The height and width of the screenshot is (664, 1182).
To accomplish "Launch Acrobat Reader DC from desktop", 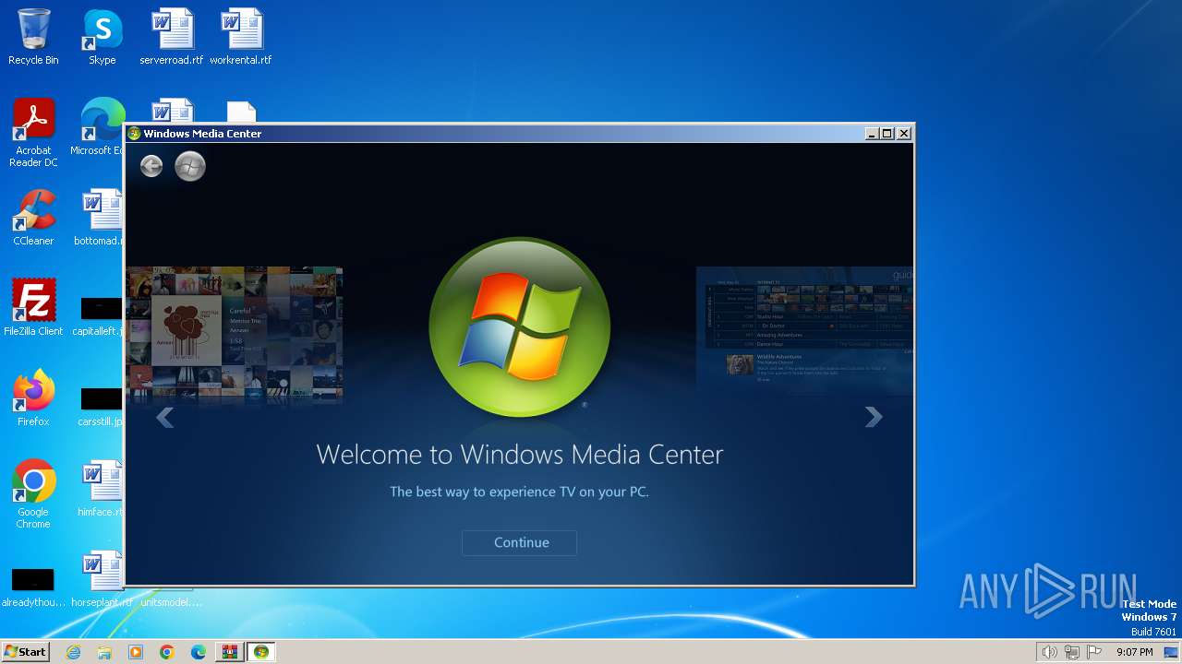I will 33,133.
